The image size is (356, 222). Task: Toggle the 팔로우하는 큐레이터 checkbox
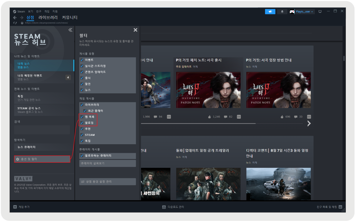(82, 156)
